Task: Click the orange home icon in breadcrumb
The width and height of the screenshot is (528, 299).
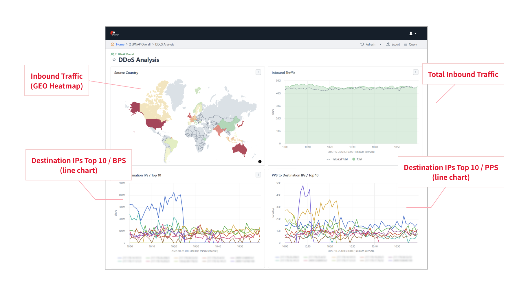Action: click(112, 44)
